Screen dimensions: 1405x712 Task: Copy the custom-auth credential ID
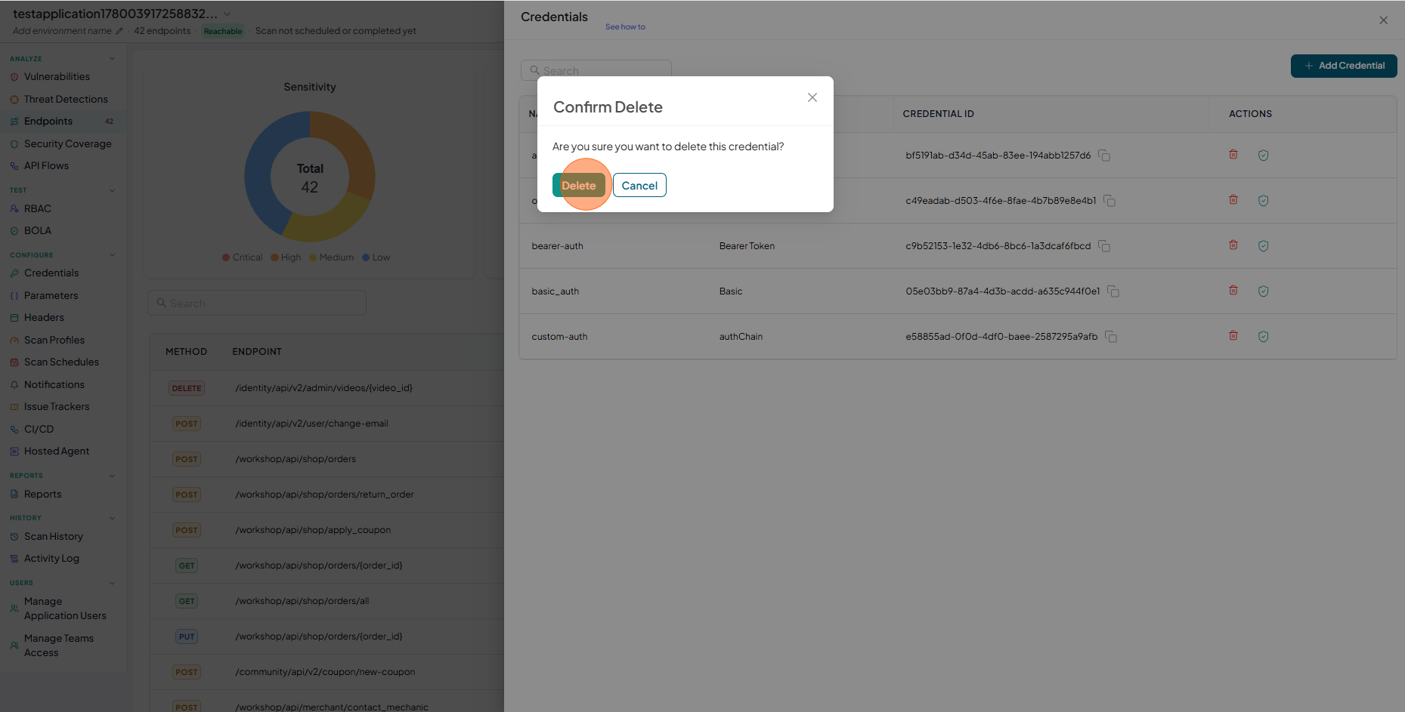(x=1111, y=337)
